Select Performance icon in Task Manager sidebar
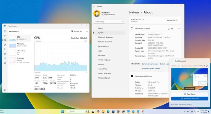This screenshot has width=211, height=114. (x=5, y=40)
